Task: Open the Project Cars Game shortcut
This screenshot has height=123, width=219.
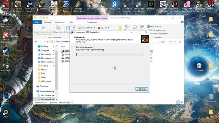Action: click(139, 6)
